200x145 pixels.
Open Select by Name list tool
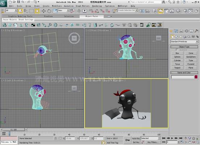26,11
